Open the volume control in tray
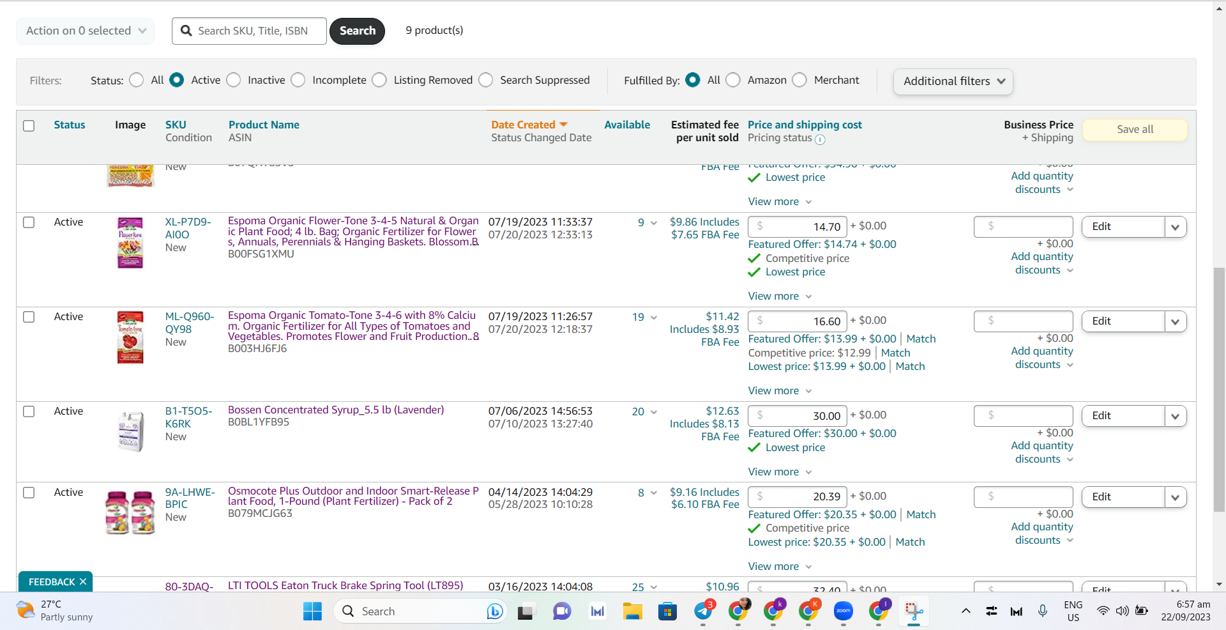The height and width of the screenshot is (630, 1226). [1122, 611]
